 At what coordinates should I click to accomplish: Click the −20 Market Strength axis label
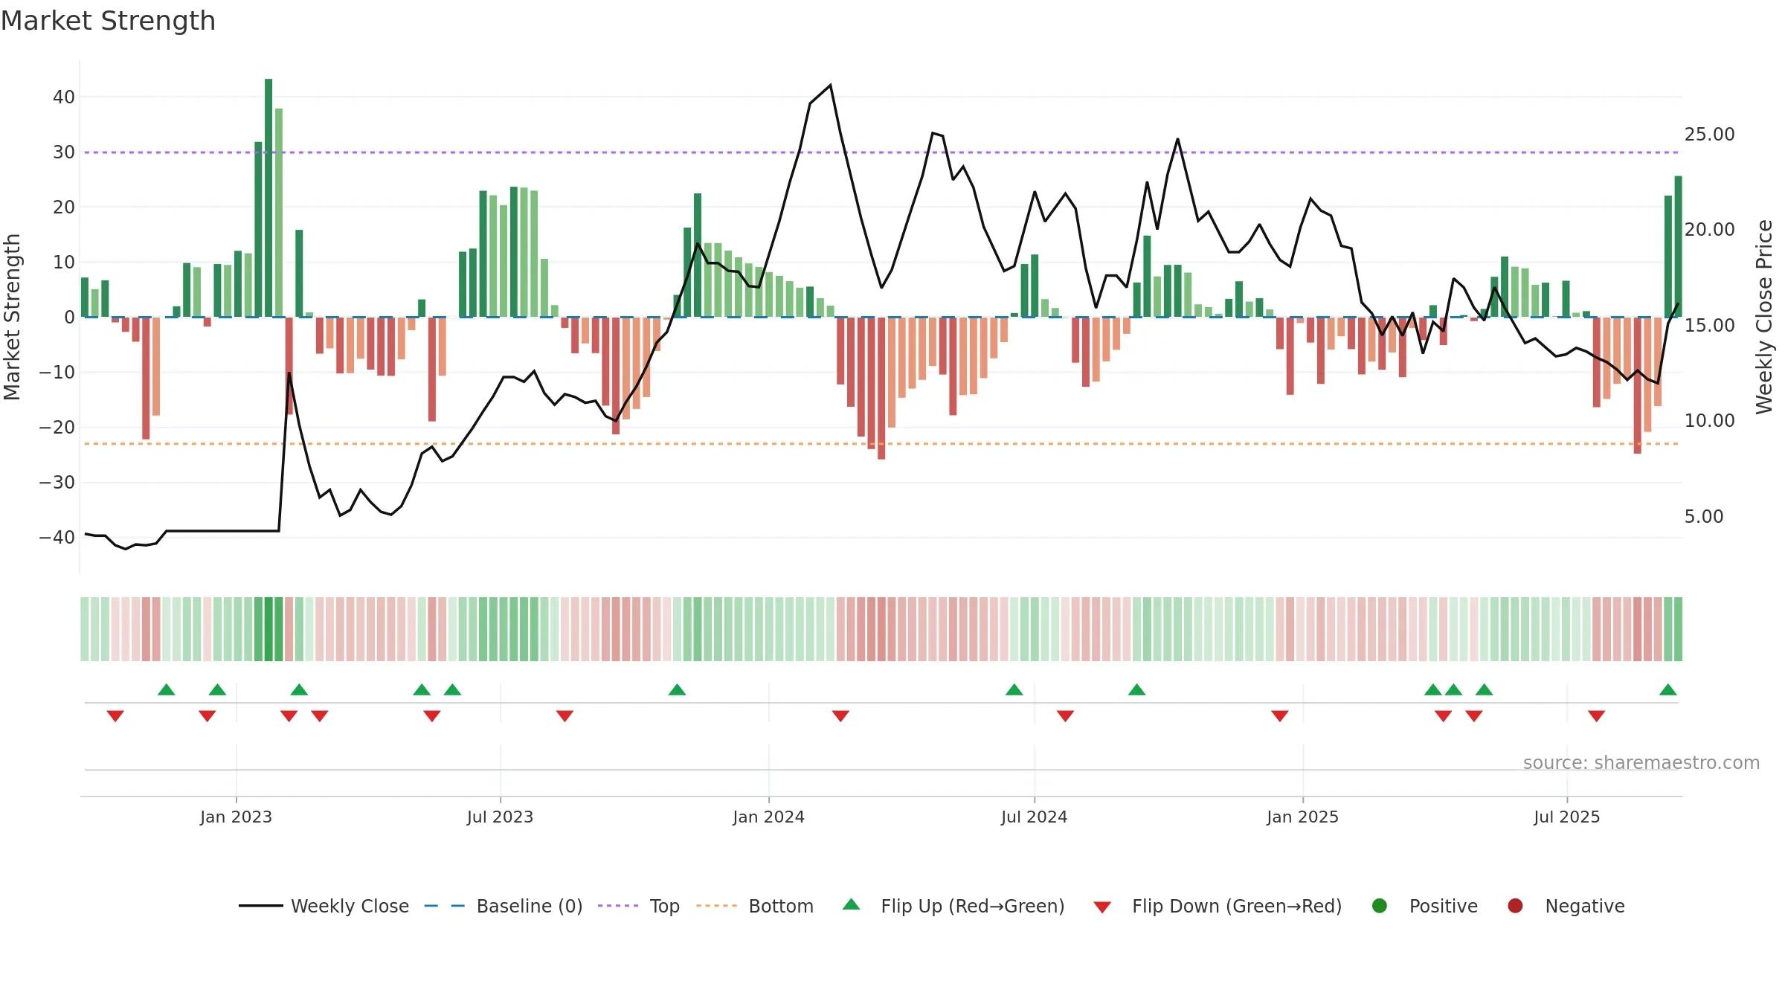(57, 427)
